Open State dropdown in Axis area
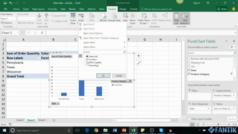 pos(208,108)
